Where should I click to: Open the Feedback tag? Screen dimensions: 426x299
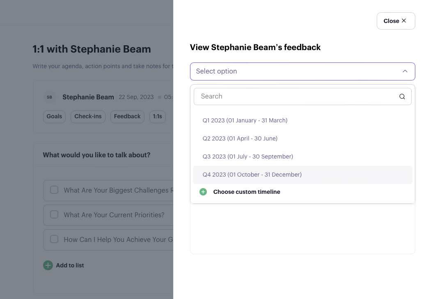tap(127, 117)
